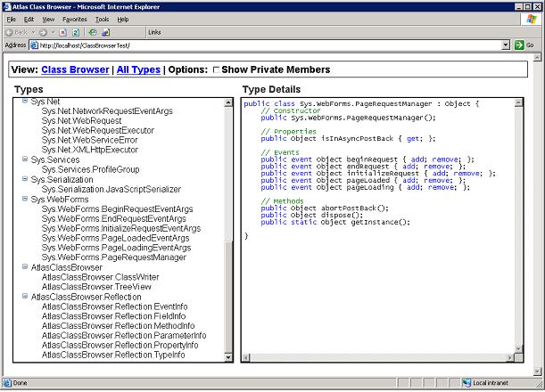Image resolution: width=545 pixels, height=392 pixels.
Task: Select AtlasClassBrowser.TreeView
Action: [x=96, y=287]
